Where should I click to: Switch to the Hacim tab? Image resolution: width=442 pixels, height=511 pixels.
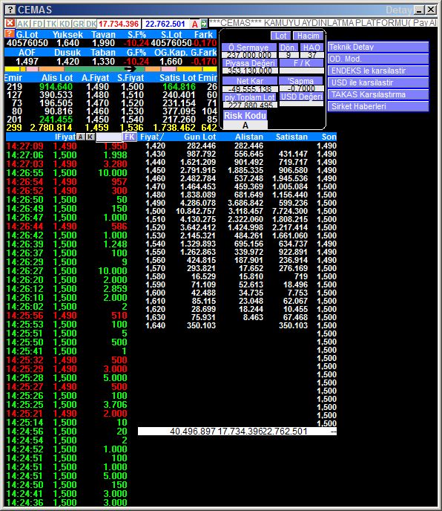[x=309, y=36]
